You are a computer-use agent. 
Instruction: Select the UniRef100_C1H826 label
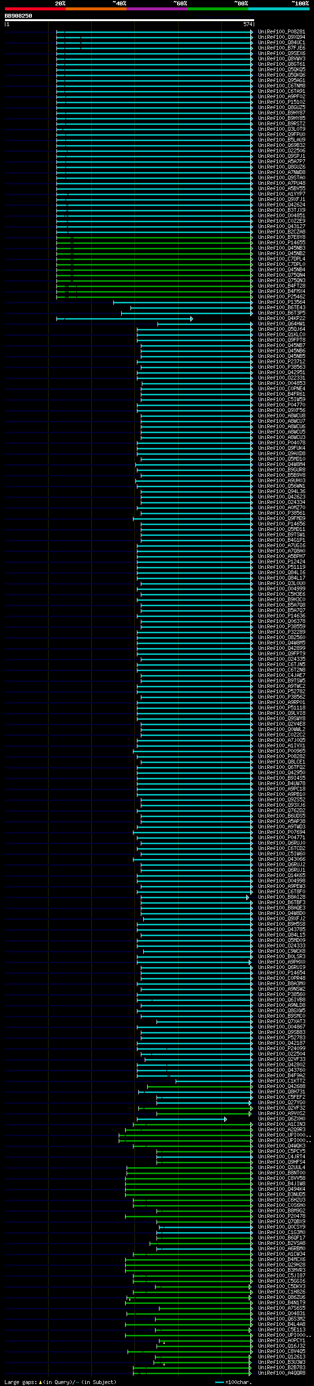(x=282, y=1292)
